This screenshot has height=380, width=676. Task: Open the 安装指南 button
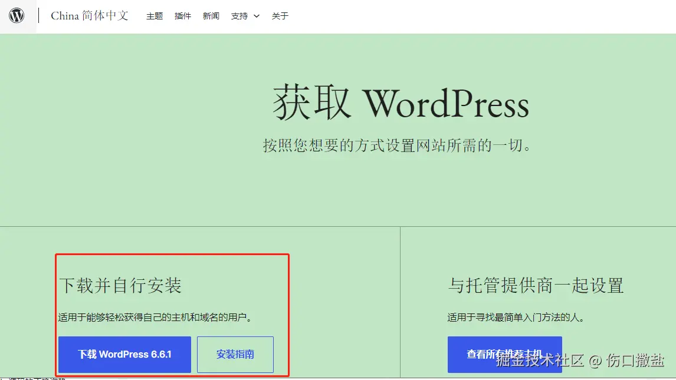click(x=235, y=355)
